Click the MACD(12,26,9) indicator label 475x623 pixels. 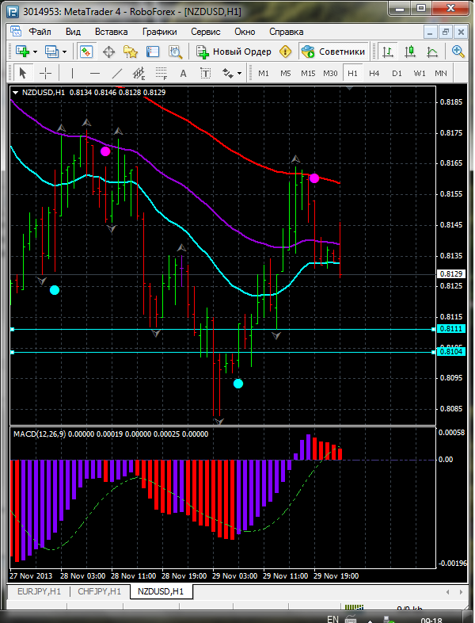tap(40, 434)
